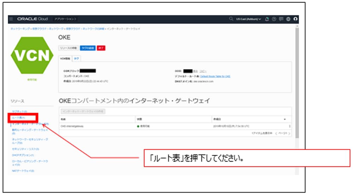
Task: Click the 状態 column header
Action: 139,119
